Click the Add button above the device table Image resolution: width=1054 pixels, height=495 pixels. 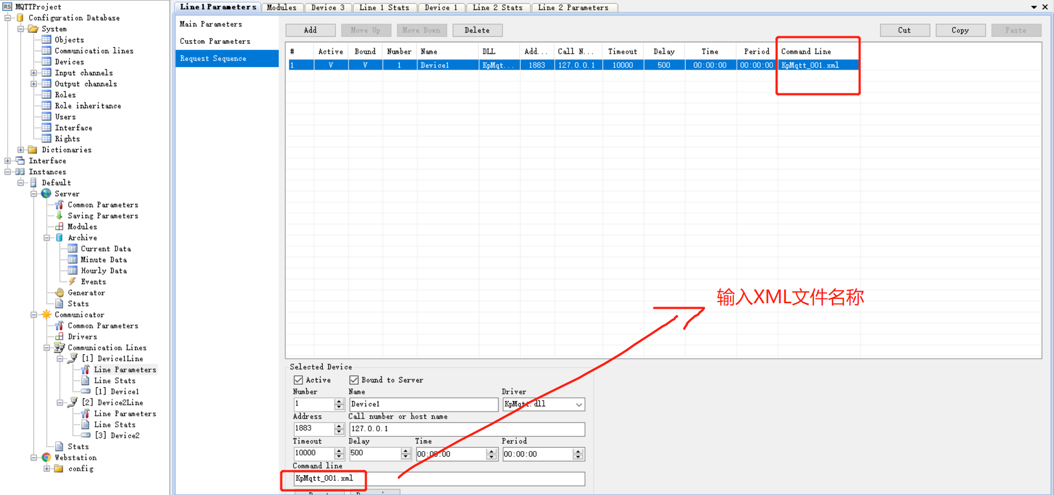click(x=310, y=30)
